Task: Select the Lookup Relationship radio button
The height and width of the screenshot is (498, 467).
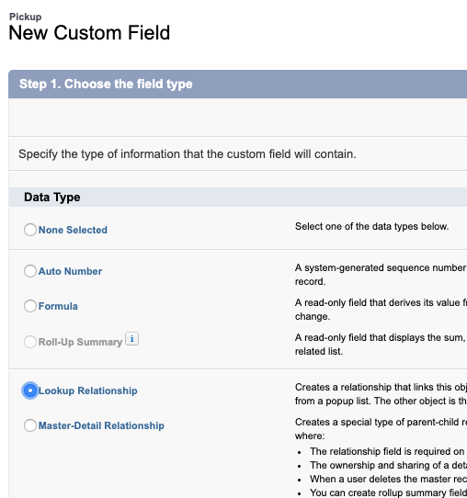Action: tap(30, 390)
